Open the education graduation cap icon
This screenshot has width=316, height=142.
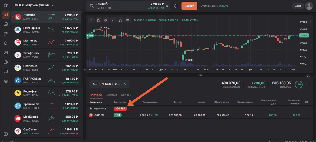[6, 81]
